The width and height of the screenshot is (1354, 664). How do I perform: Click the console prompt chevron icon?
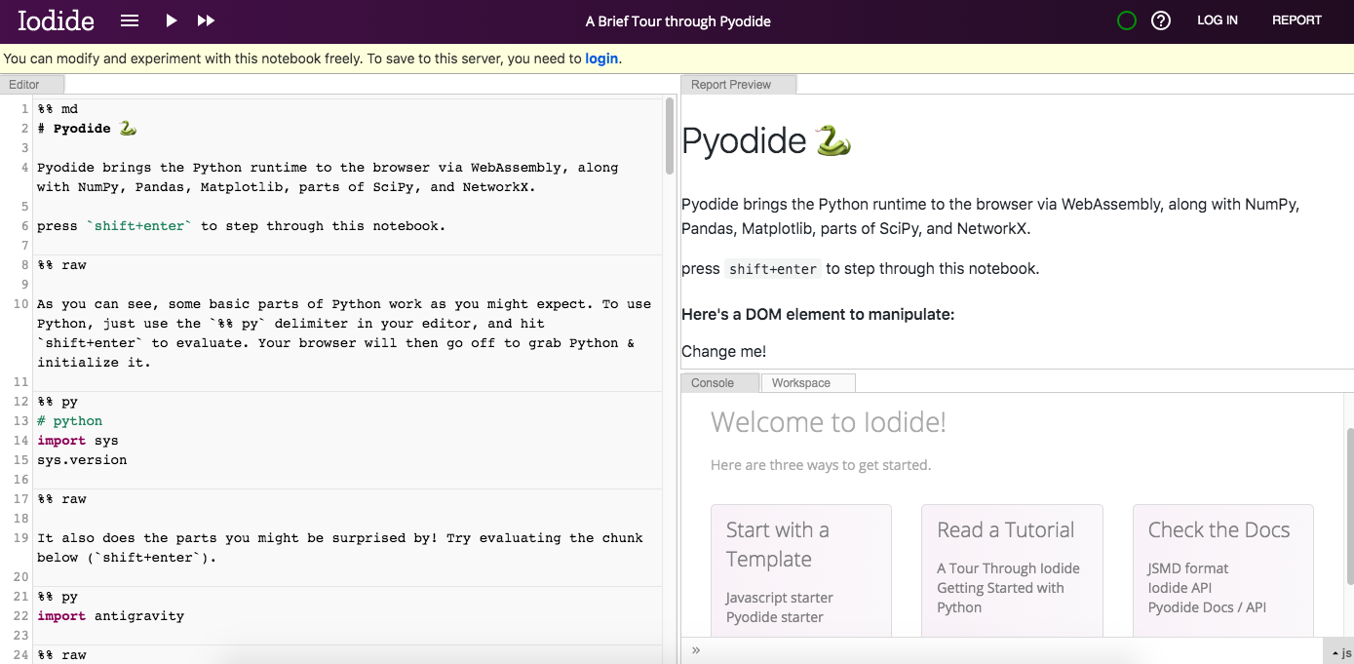pyautogui.click(x=696, y=650)
